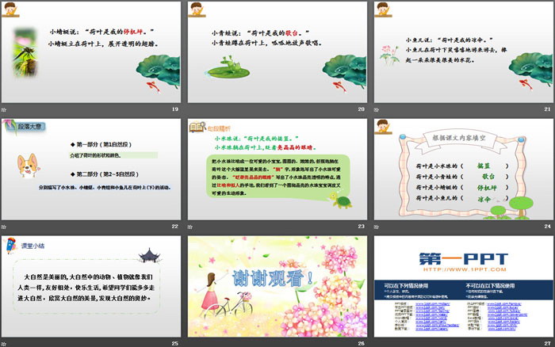Click slide number 24 label

pos(548,226)
